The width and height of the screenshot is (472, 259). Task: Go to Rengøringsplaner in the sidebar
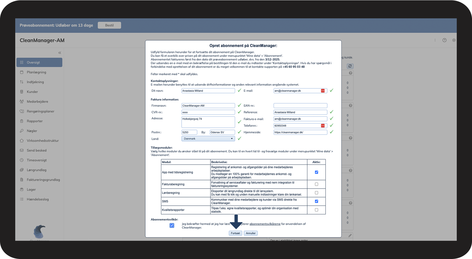click(x=40, y=111)
